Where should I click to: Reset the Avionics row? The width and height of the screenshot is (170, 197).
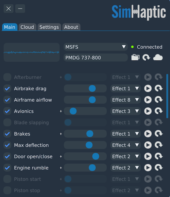coord(159,111)
